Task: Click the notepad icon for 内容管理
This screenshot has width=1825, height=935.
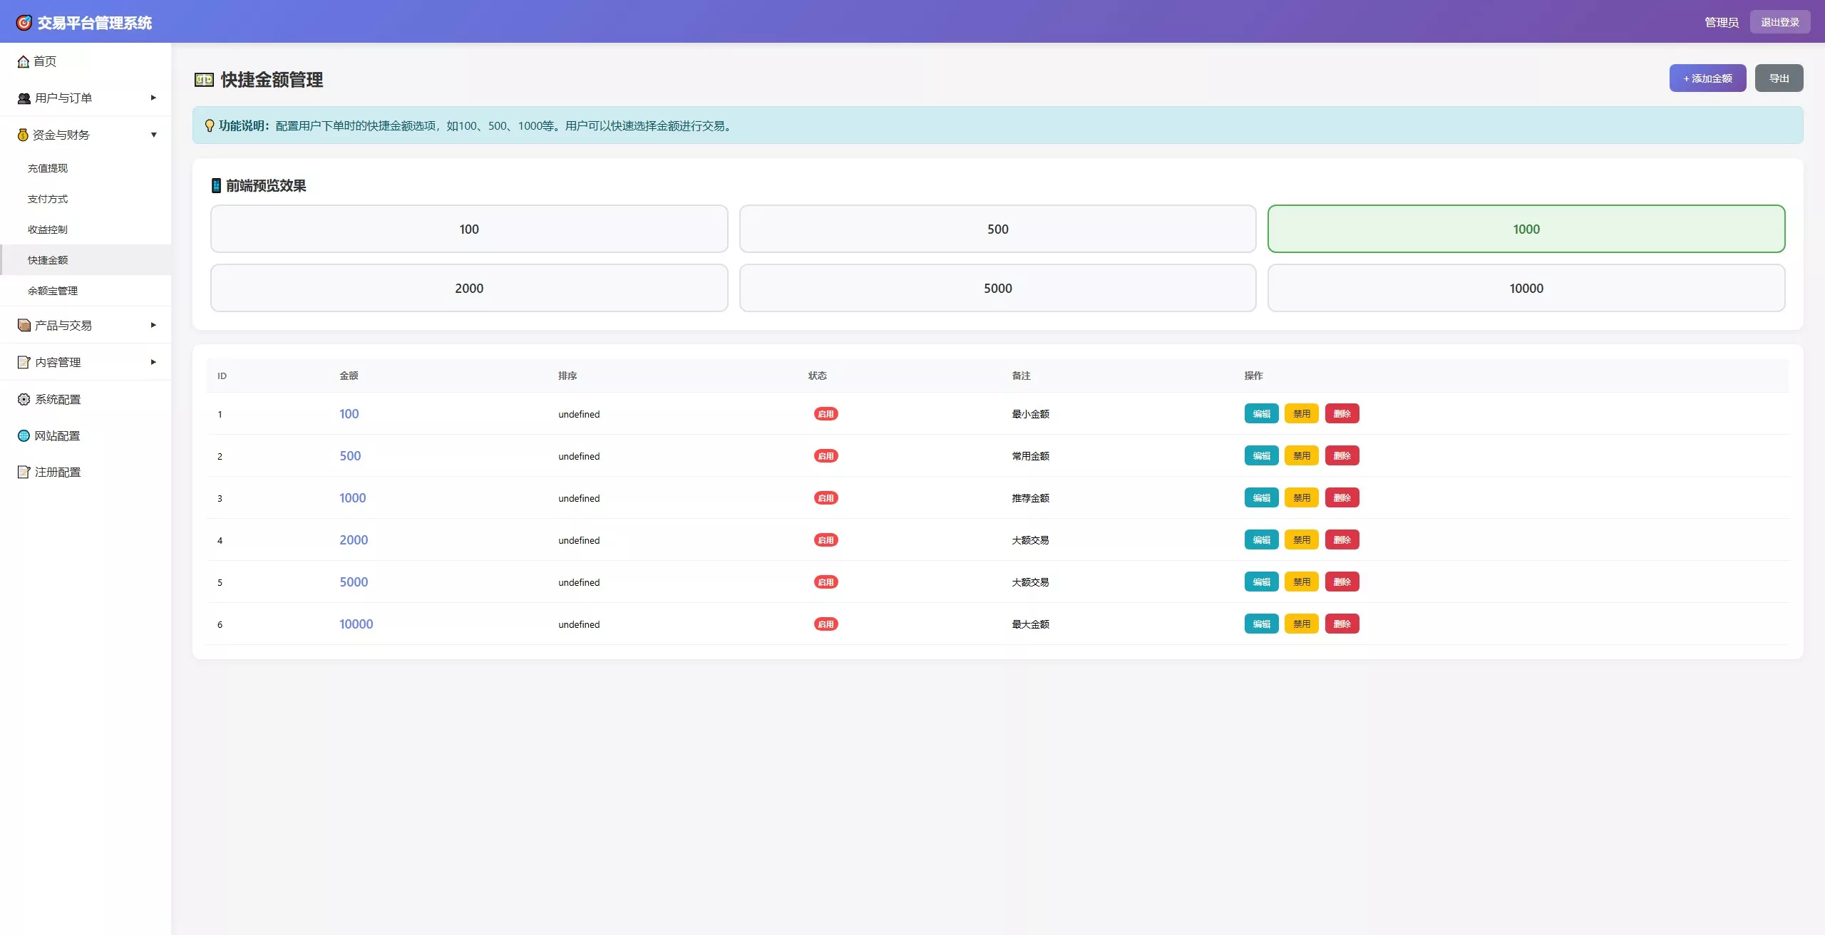Action: 24,362
